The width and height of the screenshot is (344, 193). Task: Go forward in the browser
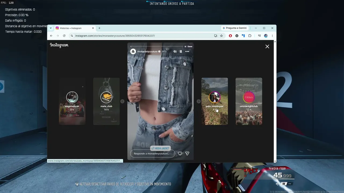click(58, 36)
